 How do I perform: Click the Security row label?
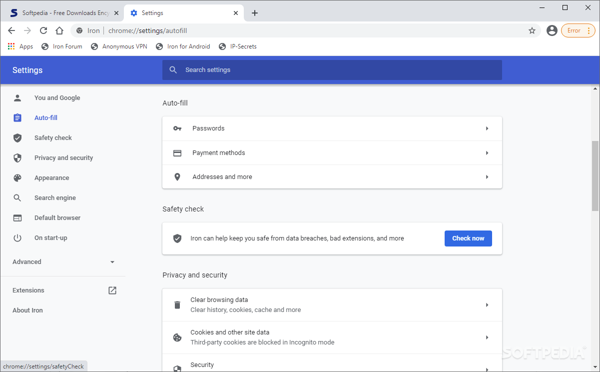pos(202,365)
